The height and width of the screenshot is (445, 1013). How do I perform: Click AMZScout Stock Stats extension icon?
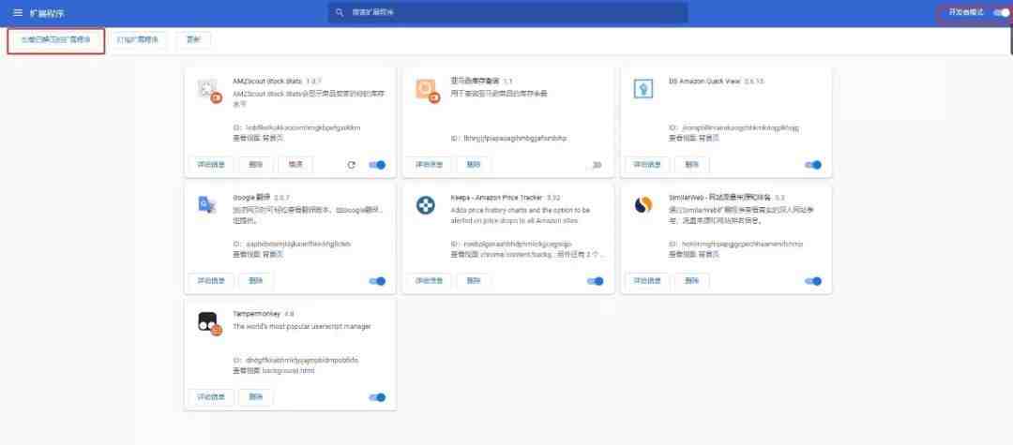[x=209, y=90]
